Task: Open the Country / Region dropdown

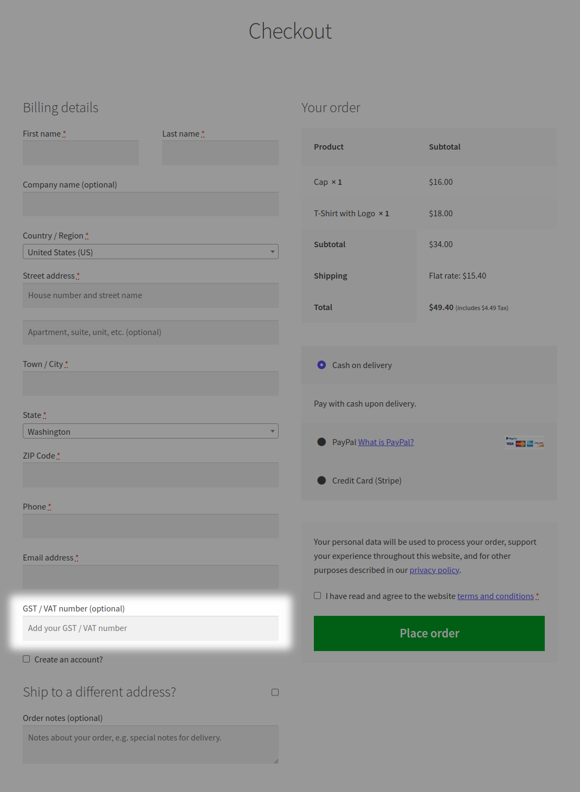Action: click(150, 252)
